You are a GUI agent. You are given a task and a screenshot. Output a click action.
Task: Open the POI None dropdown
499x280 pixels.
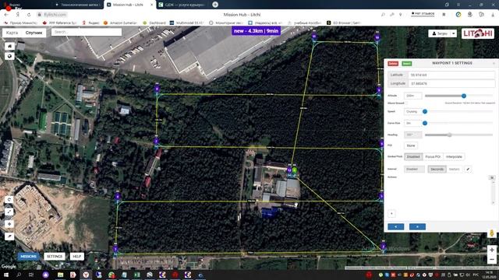(x=411, y=145)
